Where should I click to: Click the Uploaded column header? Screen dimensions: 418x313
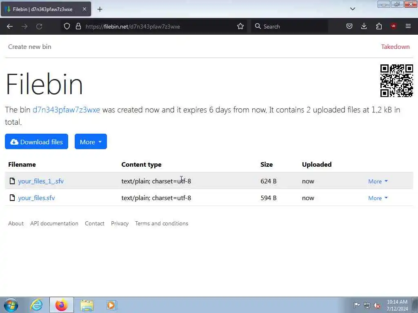317,165
